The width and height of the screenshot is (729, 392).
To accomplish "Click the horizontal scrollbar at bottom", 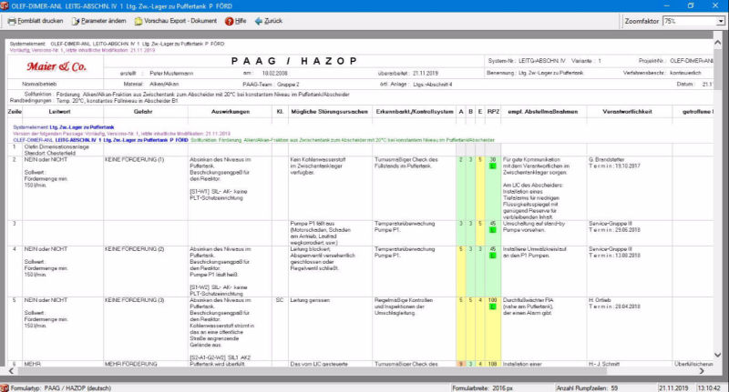I will coord(364,373).
